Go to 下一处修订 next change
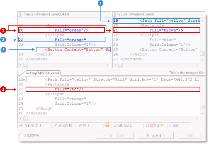This screenshot has height=144, width=208. click(155, 135)
